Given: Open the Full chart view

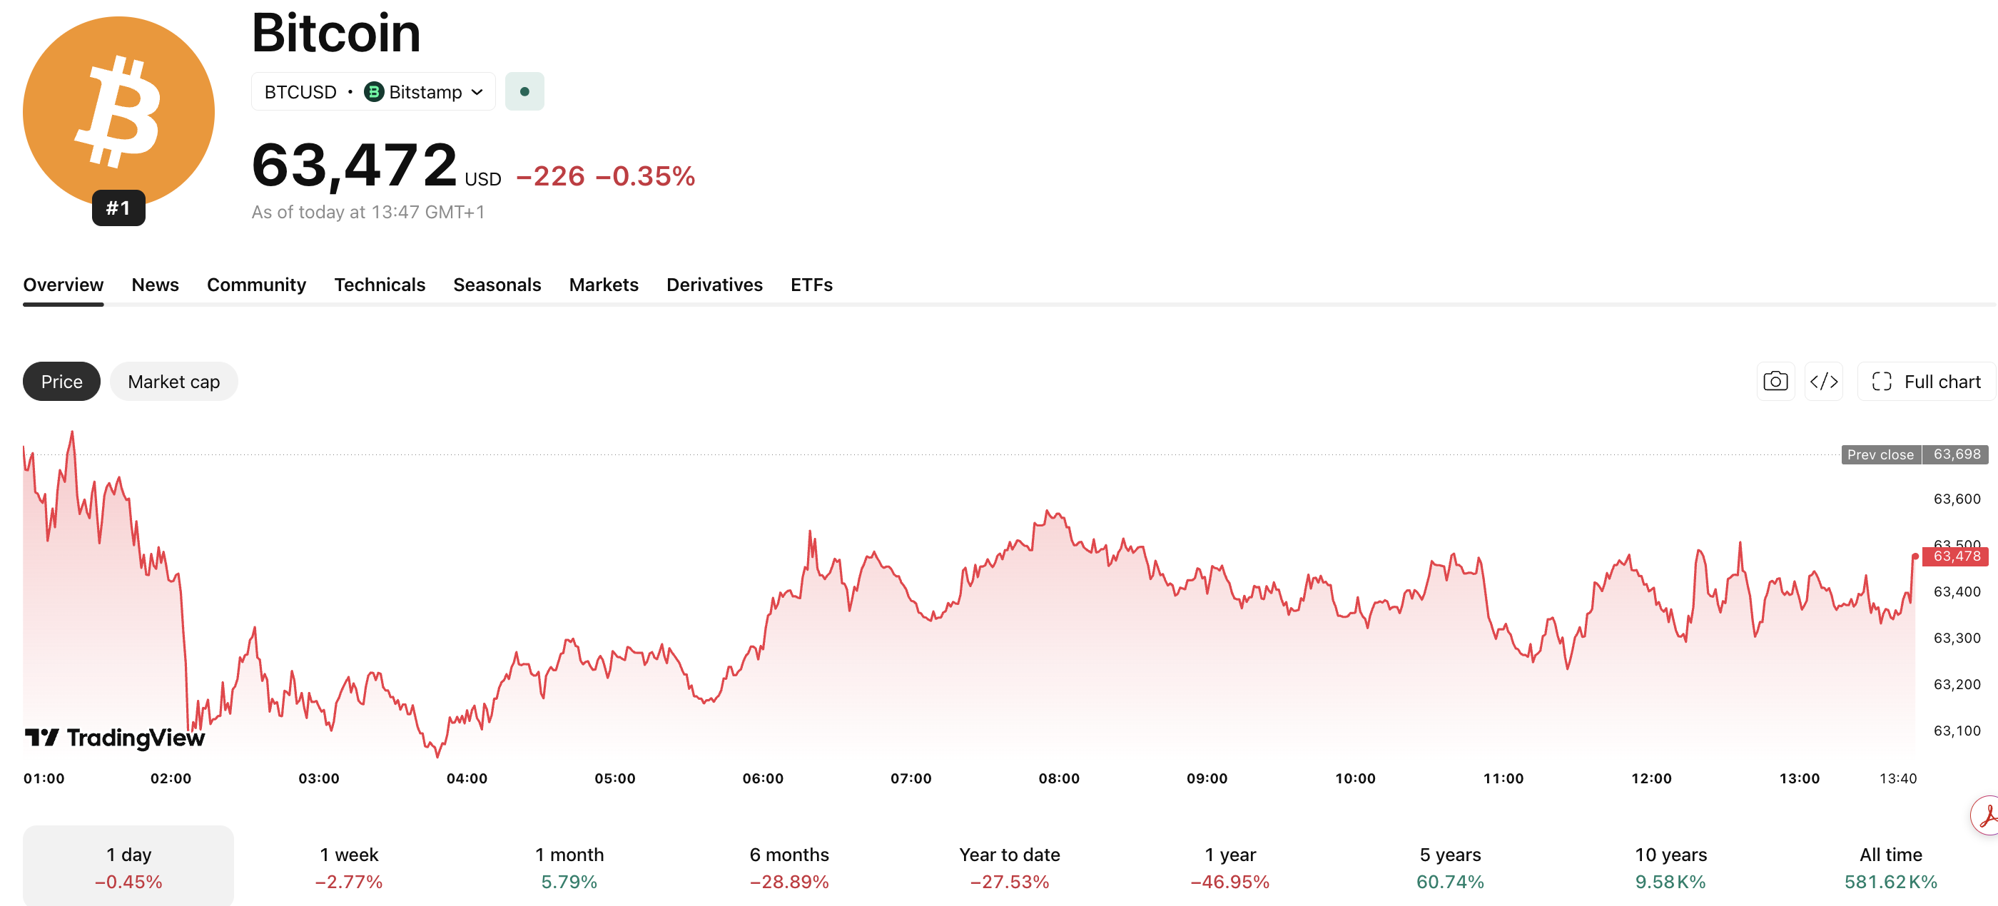Looking at the screenshot, I should tap(1926, 382).
